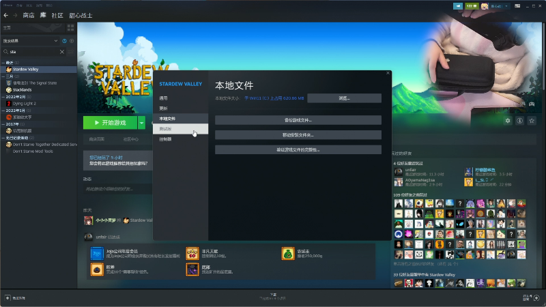Go forward with the right arrow
546x307 pixels.
[15, 15]
